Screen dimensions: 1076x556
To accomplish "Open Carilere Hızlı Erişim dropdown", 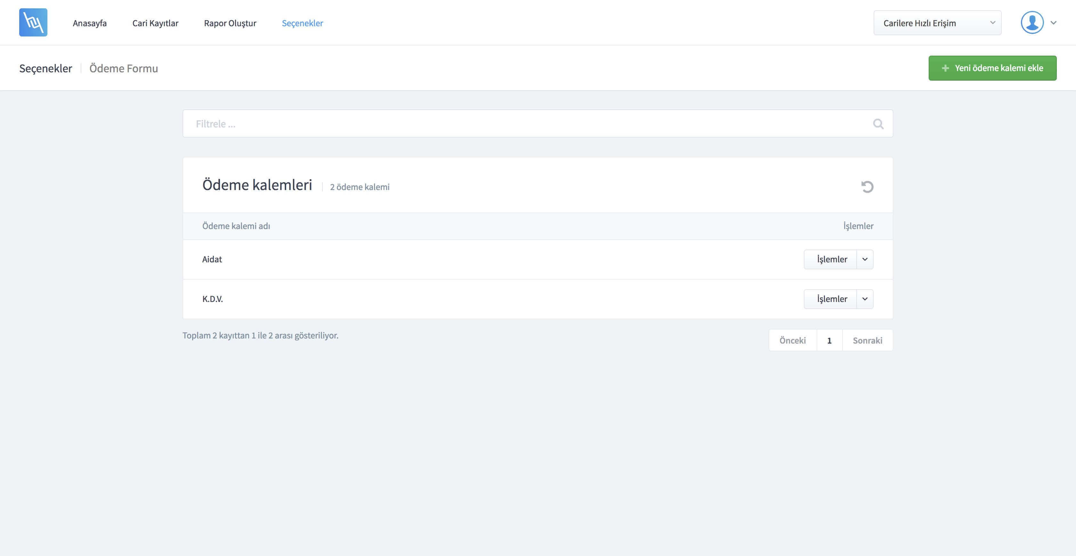I will click(937, 23).
